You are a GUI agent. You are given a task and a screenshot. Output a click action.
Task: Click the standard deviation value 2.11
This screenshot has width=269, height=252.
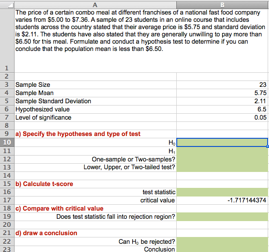pyautogui.click(x=260, y=101)
